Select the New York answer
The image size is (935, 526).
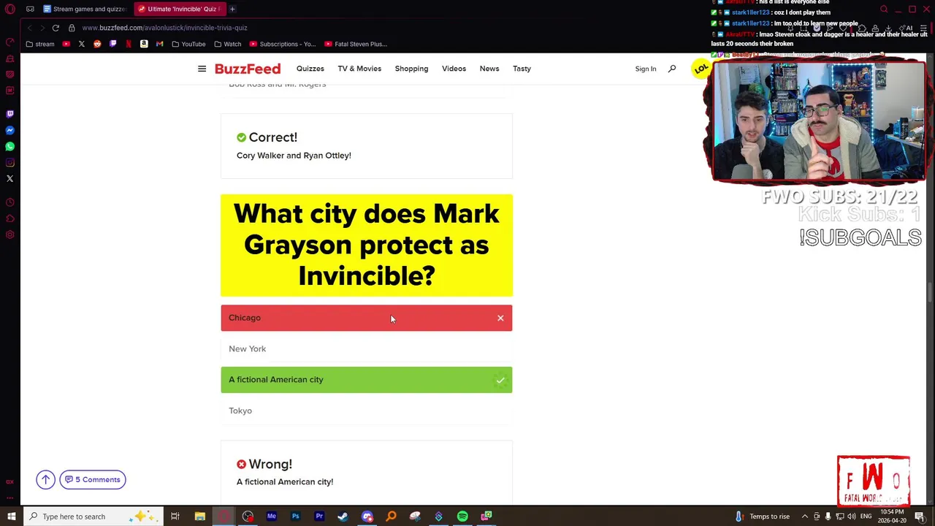coord(367,348)
